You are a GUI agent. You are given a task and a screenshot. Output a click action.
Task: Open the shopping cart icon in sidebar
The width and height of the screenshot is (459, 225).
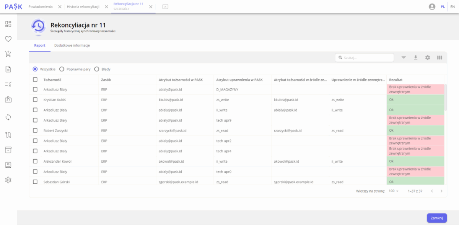click(x=8, y=54)
